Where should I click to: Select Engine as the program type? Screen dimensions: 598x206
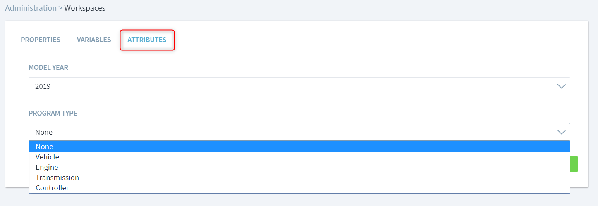click(x=47, y=167)
